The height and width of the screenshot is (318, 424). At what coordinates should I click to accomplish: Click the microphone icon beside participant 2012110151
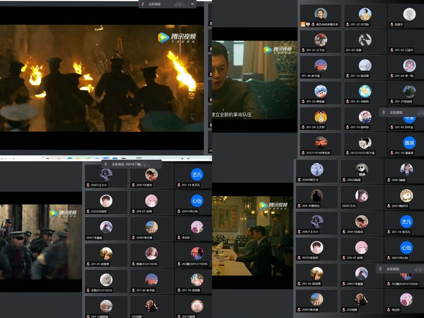[x=348, y=153]
